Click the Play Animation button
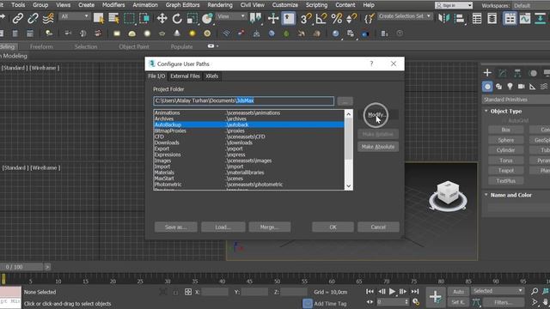Viewport: 550px width, 309px height. click(x=392, y=292)
